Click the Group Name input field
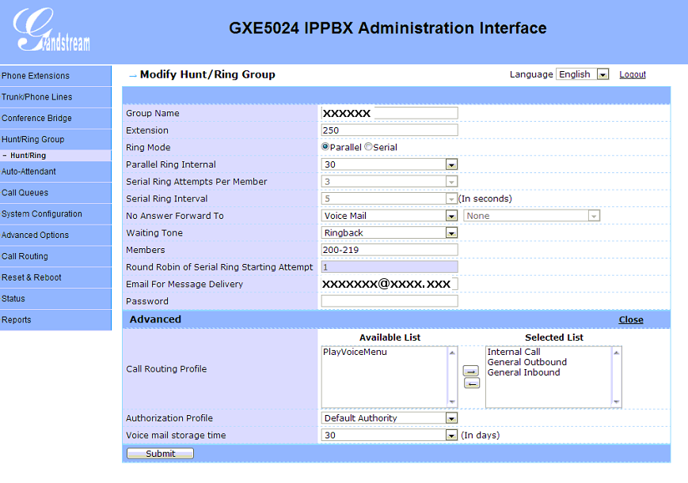688x483 pixels. [x=390, y=113]
